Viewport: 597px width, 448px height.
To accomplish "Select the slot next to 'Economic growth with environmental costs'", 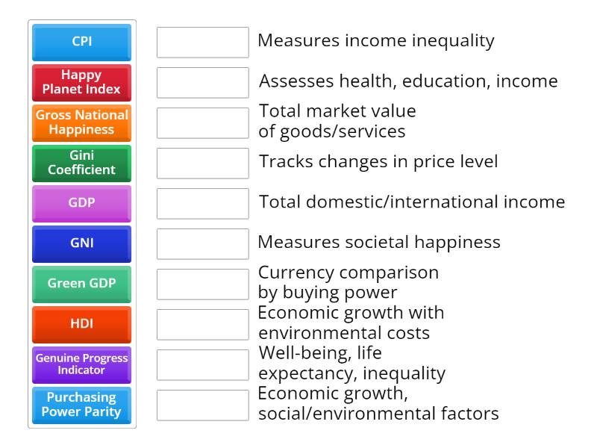I will click(202, 325).
